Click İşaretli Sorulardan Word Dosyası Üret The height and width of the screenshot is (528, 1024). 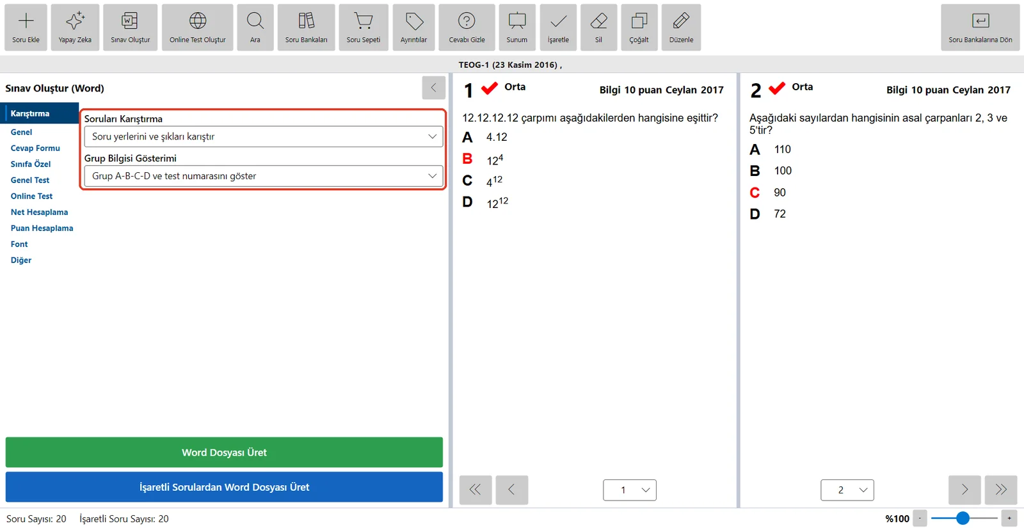point(224,487)
